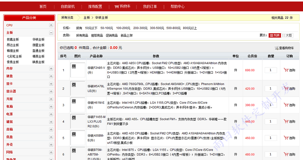Click 选购 cart icon for 华硕F2A85-V
Viewport: 303px width, 160px height.
tap(289, 70)
